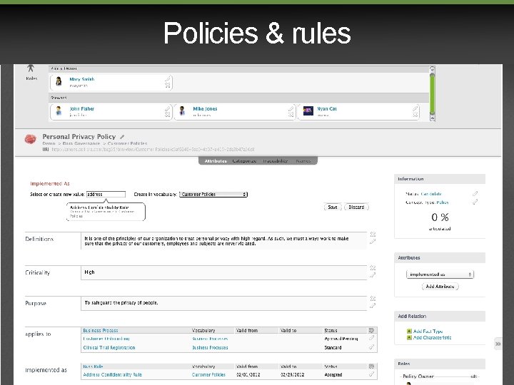514x385 pixels.
Task: Remove Mike Jones with the X icon
Action: click(x=291, y=115)
